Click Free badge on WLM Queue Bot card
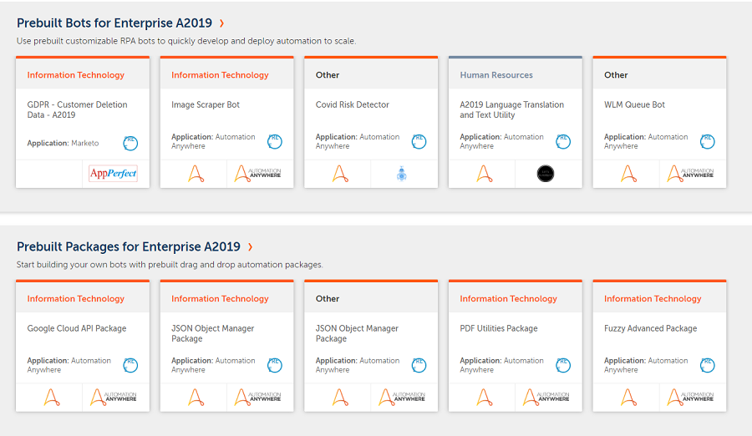Image resolution: width=752 pixels, height=436 pixels. pyautogui.click(x=708, y=141)
